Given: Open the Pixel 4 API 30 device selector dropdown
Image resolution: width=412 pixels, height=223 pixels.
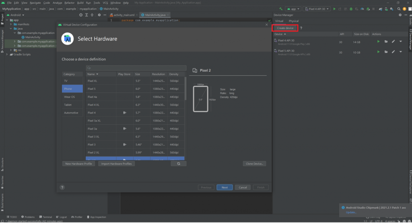Looking at the screenshot, I should coord(317,9).
